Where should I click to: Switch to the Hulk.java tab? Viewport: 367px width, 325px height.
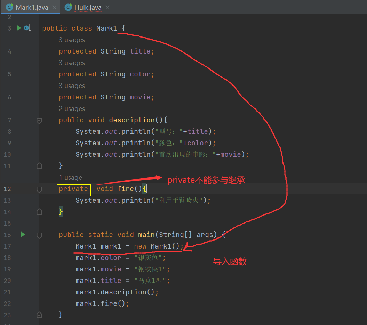click(x=88, y=7)
